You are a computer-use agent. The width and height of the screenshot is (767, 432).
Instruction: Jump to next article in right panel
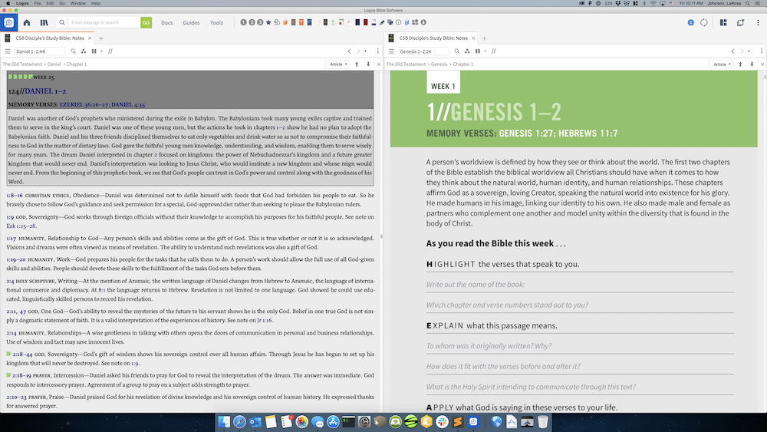click(x=752, y=64)
